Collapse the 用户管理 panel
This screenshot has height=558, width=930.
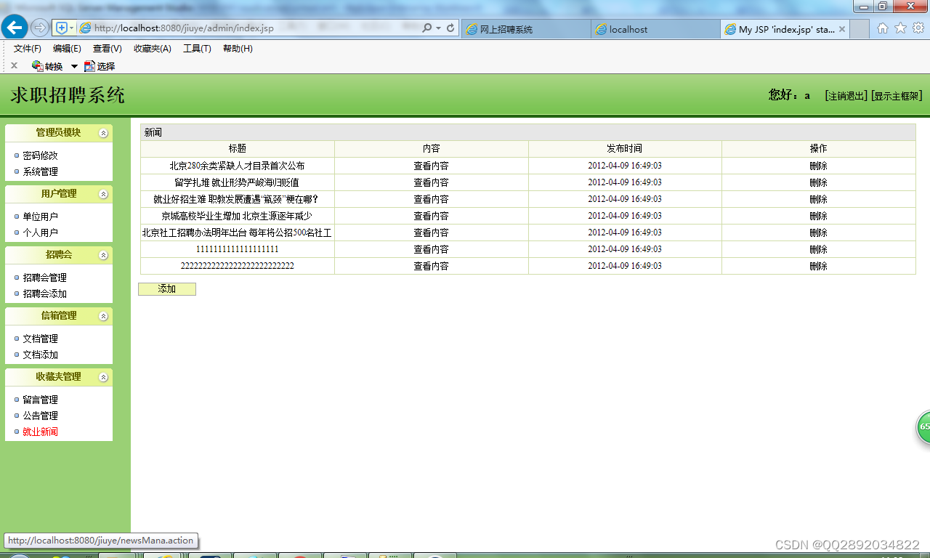(x=104, y=194)
